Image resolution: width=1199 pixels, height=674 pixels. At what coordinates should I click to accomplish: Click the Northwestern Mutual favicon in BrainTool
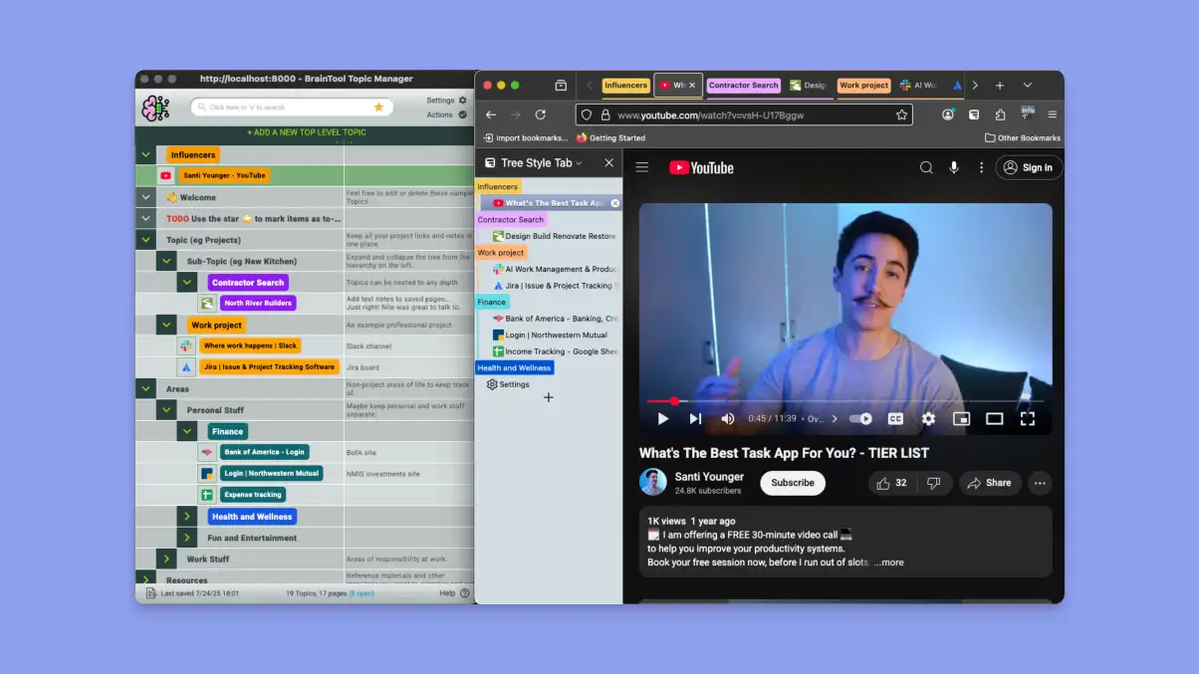tap(207, 473)
